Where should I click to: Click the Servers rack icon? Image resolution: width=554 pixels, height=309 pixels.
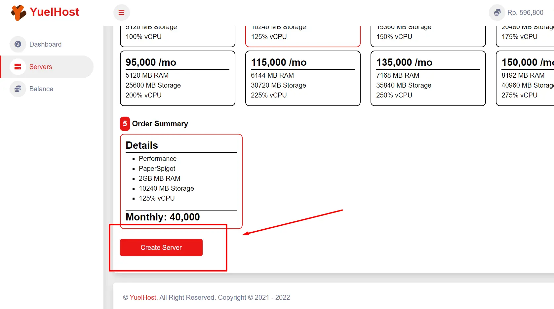[18, 67]
